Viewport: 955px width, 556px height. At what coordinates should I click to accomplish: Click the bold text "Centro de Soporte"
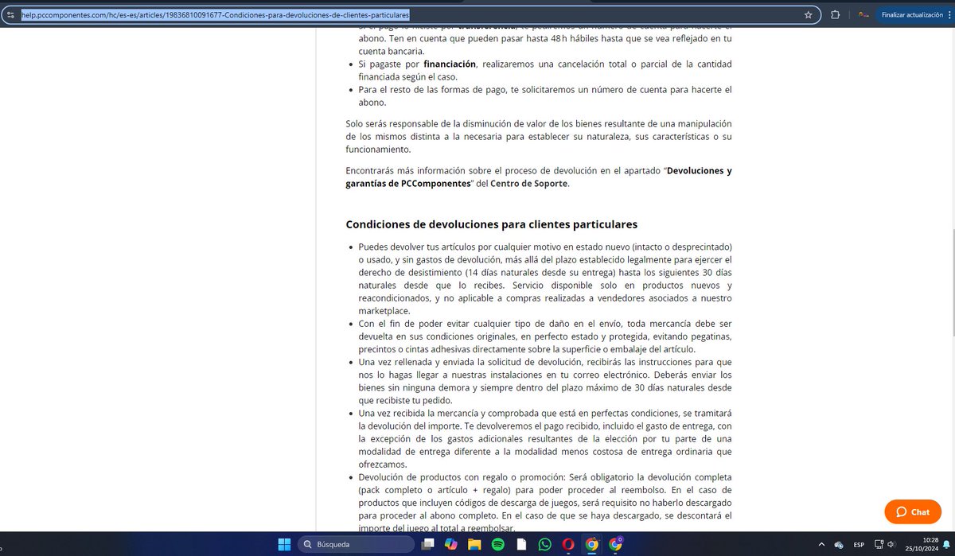[529, 184]
